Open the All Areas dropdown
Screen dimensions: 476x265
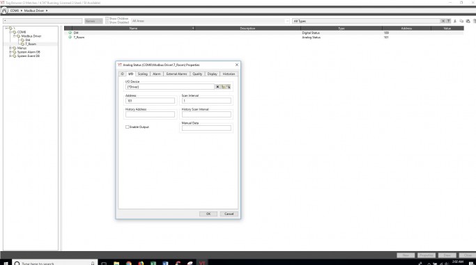pos(210,21)
